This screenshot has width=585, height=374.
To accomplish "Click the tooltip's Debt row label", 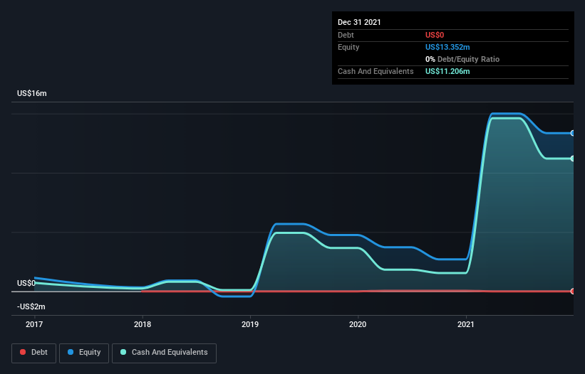I will click(x=346, y=35).
